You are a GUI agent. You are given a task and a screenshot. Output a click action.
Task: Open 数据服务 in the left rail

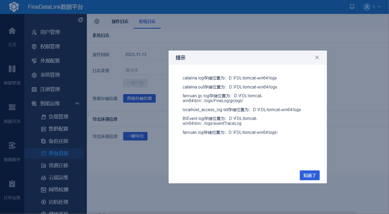pos(12,152)
